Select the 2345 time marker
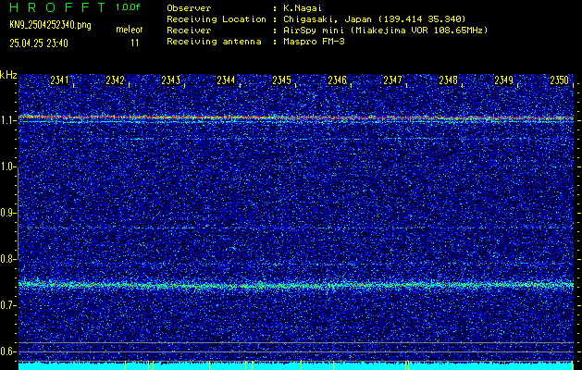 click(x=281, y=80)
